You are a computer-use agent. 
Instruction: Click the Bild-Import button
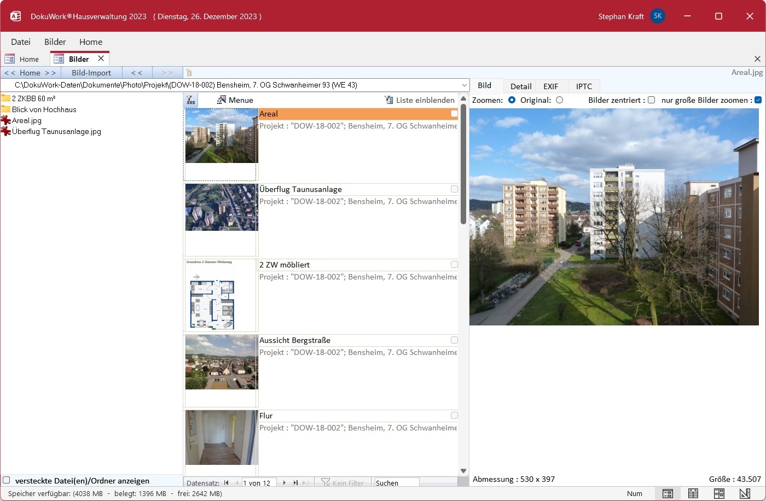coord(91,73)
